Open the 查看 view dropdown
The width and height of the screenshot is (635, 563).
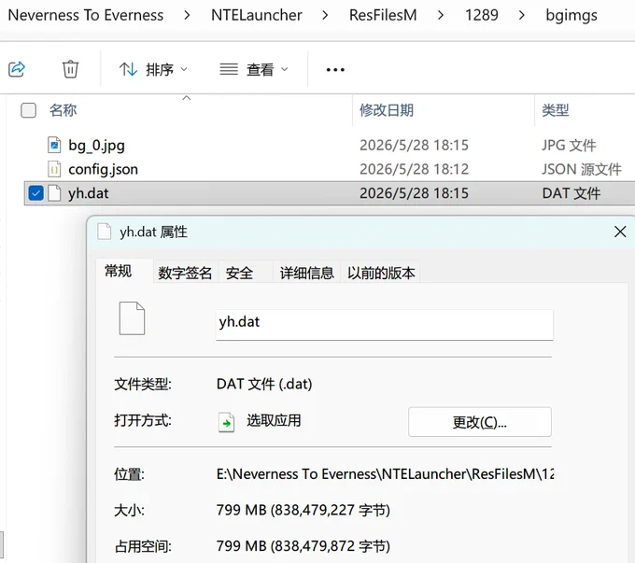[x=254, y=70]
